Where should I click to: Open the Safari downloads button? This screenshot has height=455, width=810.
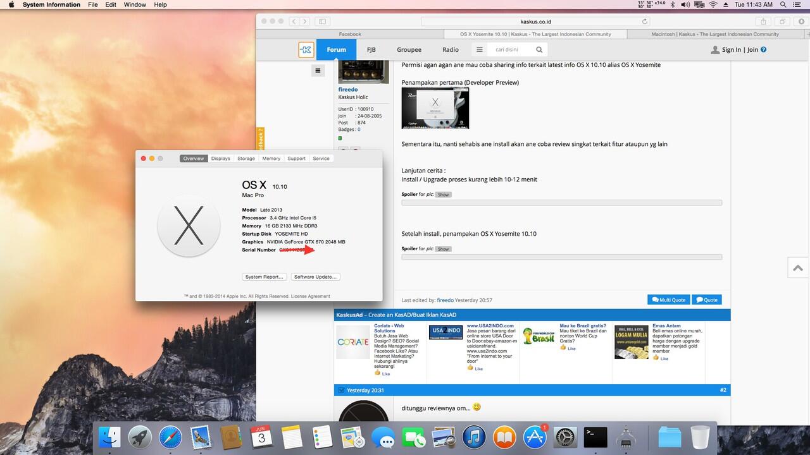802,21
